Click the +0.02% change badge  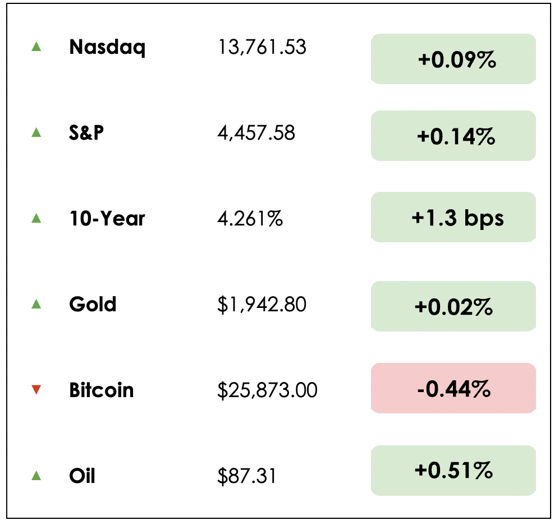pos(453,306)
